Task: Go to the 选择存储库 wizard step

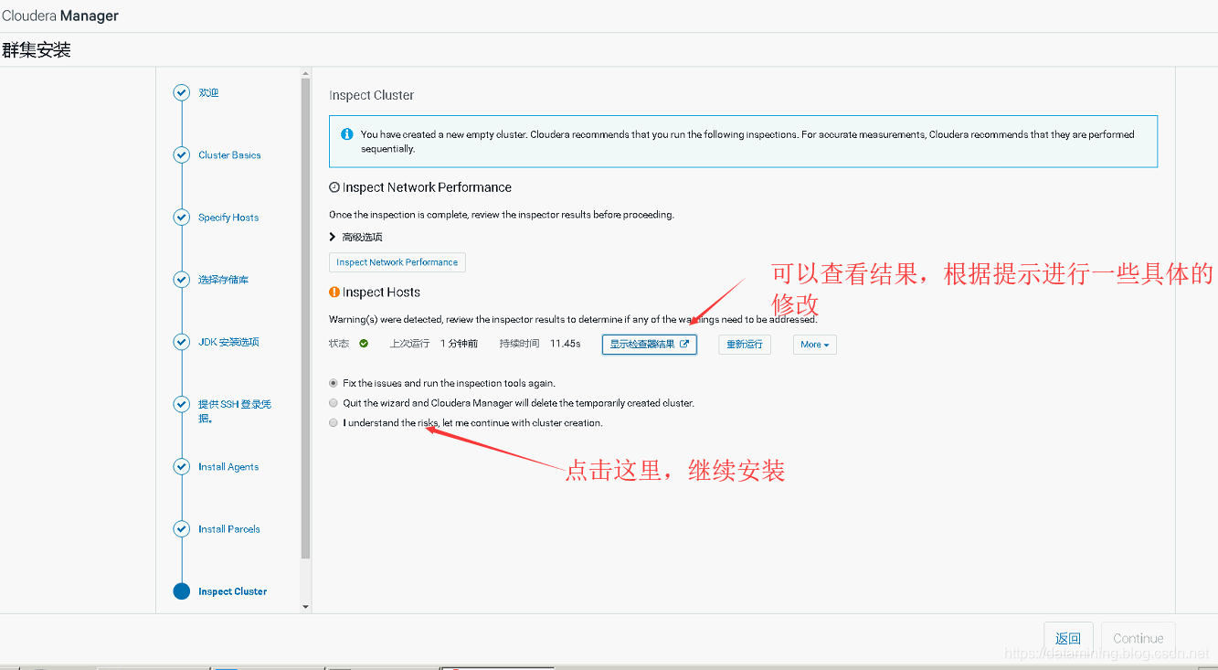Action: (x=223, y=280)
